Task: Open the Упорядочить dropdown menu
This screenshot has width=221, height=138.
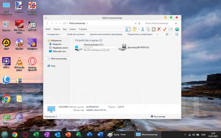Action: (x=54, y=34)
